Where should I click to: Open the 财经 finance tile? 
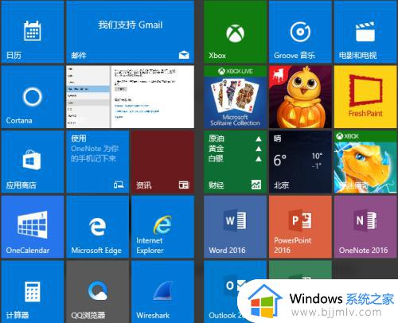point(235,161)
